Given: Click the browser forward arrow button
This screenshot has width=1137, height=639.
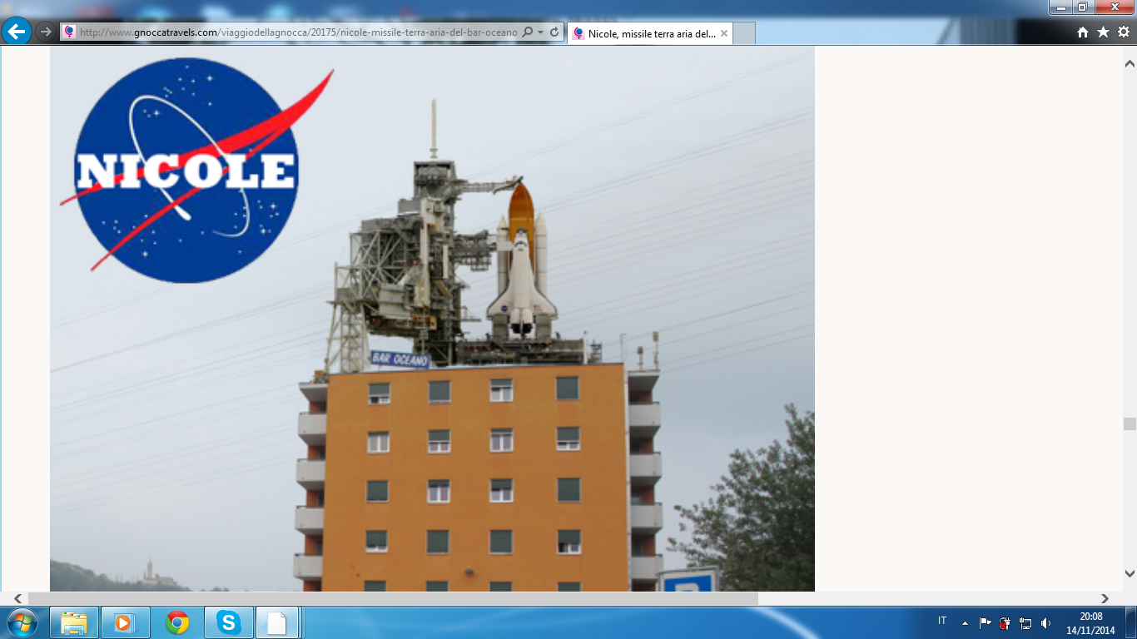Looking at the screenshot, I should pos(47,32).
